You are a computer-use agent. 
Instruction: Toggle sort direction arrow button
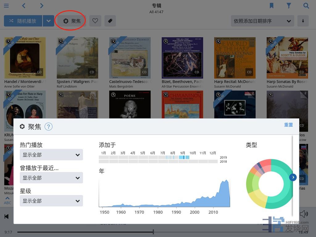303,21
